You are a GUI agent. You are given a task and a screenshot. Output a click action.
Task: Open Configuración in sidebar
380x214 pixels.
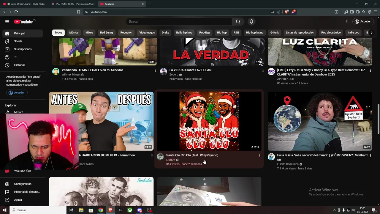pos(23,184)
